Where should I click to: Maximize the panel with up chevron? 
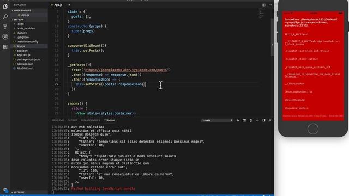(257, 120)
